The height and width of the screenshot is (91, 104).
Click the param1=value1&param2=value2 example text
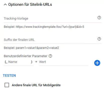click(x=37, y=48)
